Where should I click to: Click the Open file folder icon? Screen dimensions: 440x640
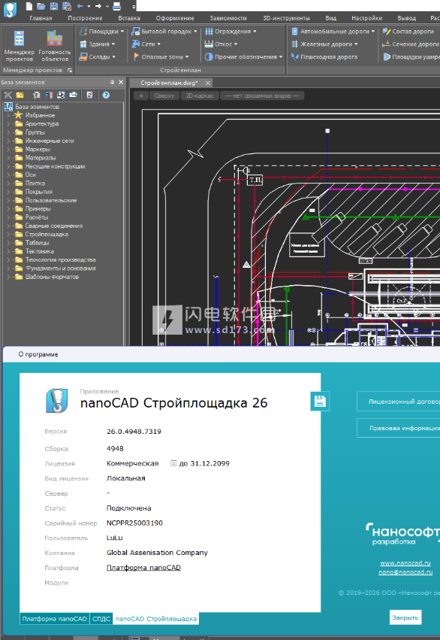click(x=41, y=6)
